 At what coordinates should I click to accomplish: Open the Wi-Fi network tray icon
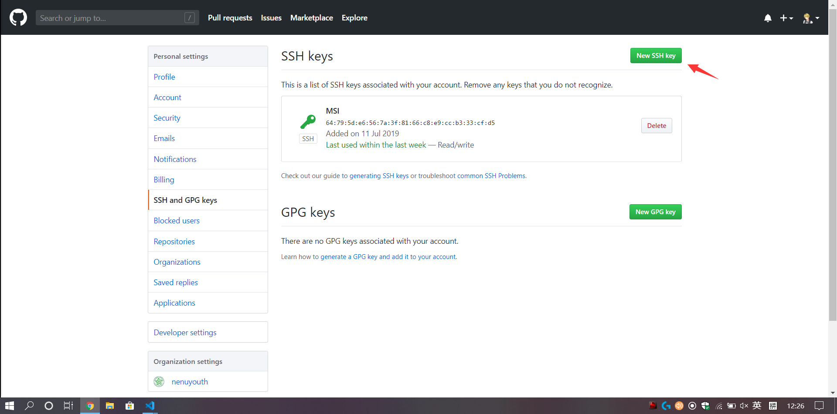click(718, 406)
